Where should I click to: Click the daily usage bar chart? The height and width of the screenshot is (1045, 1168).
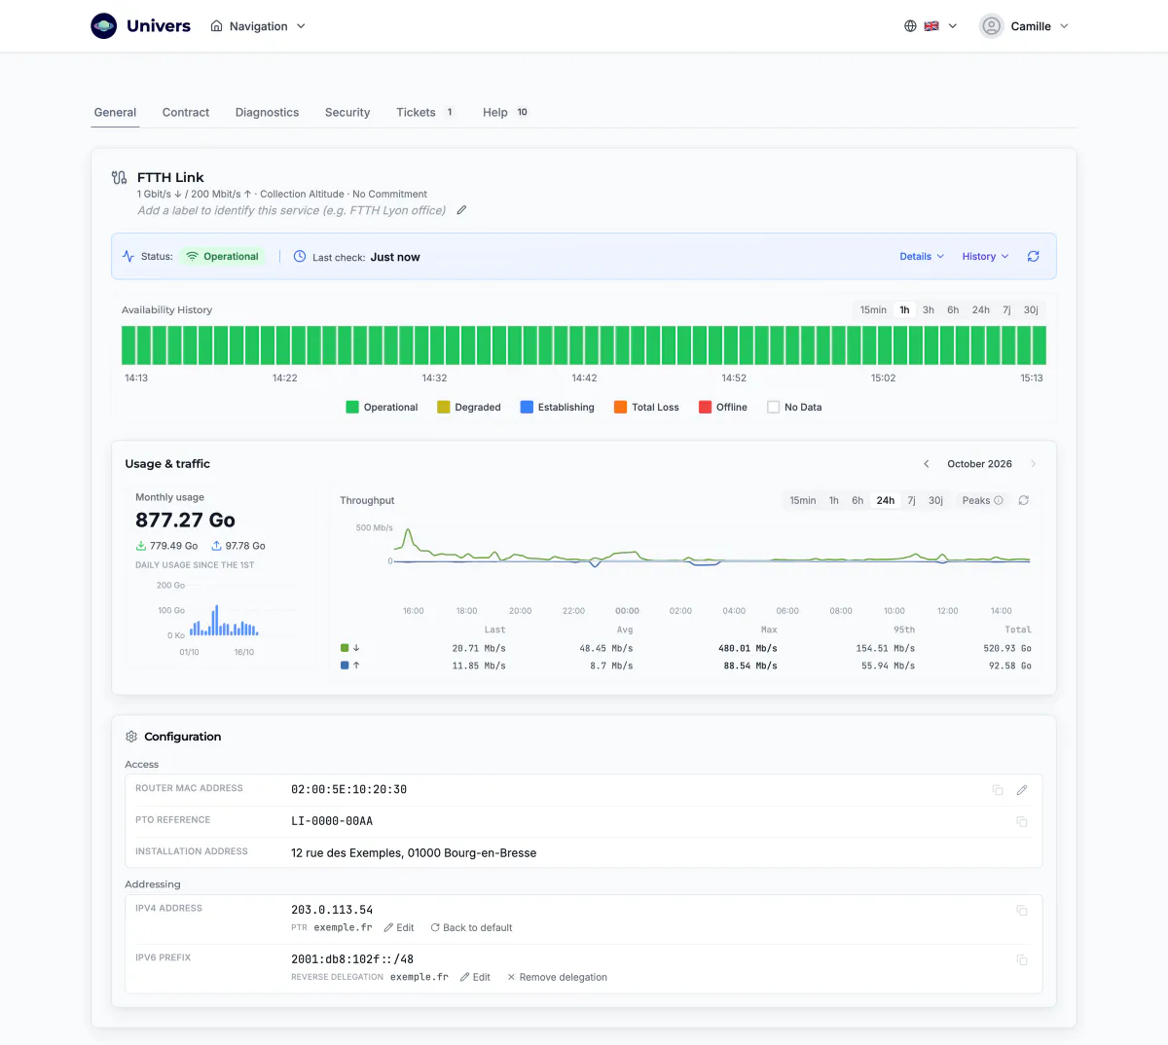[x=224, y=620]
